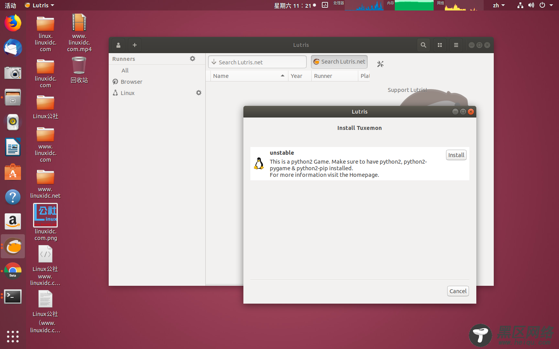Sort by the Name column header
The width and height of the screenshot is (559, 349).
coord(249,76)
